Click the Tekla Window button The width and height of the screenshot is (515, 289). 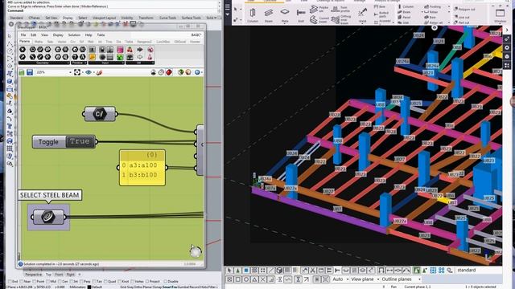coord(501,14)
